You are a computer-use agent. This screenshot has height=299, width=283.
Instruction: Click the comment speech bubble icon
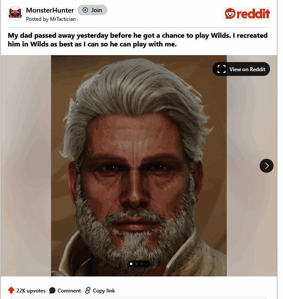click(52, 290)
